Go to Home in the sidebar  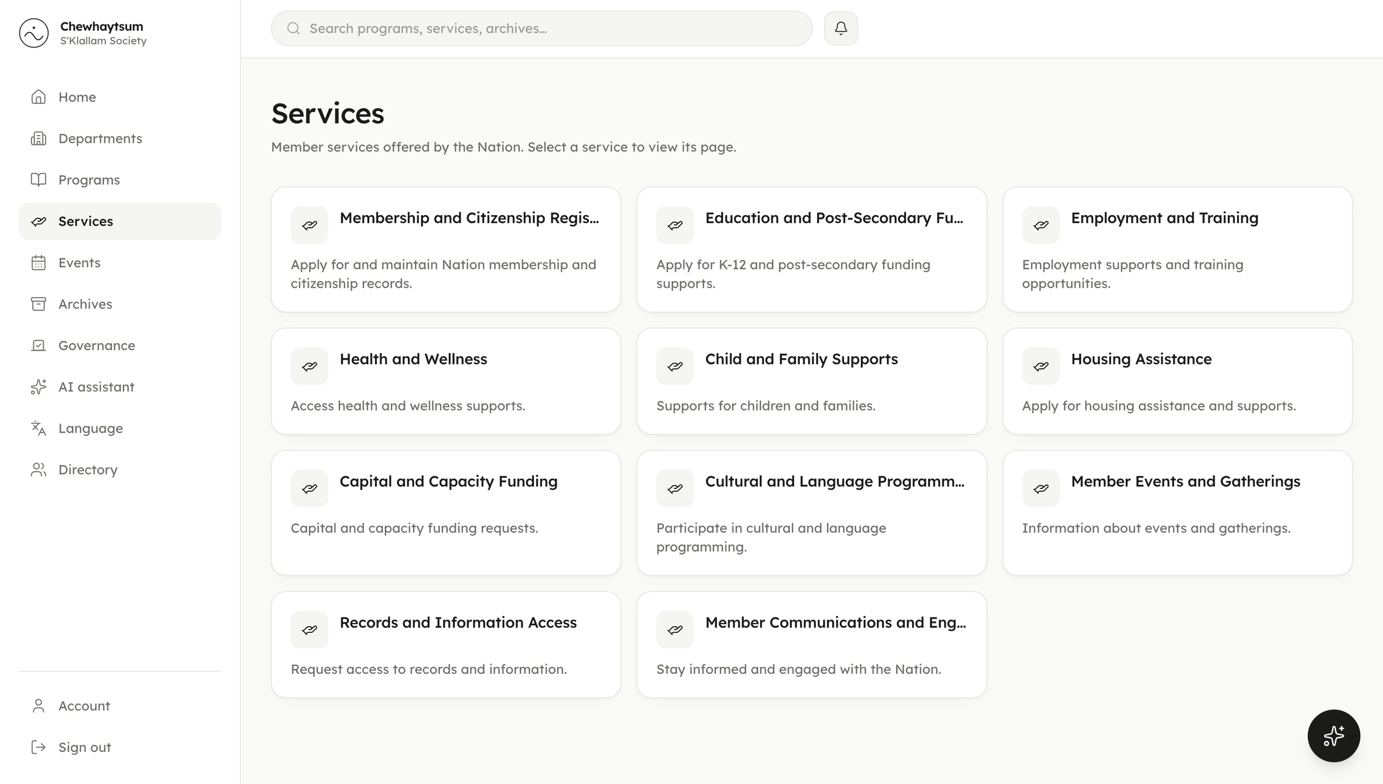point(120,97)
